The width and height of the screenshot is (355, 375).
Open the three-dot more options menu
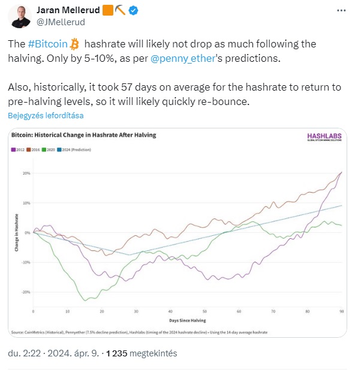341,10
